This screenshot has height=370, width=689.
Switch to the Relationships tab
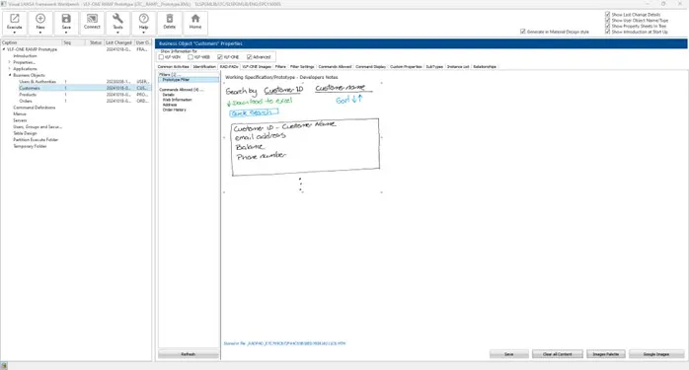(485, 67)
